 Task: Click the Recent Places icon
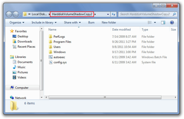pyautogui.click(x=14, y=47)
